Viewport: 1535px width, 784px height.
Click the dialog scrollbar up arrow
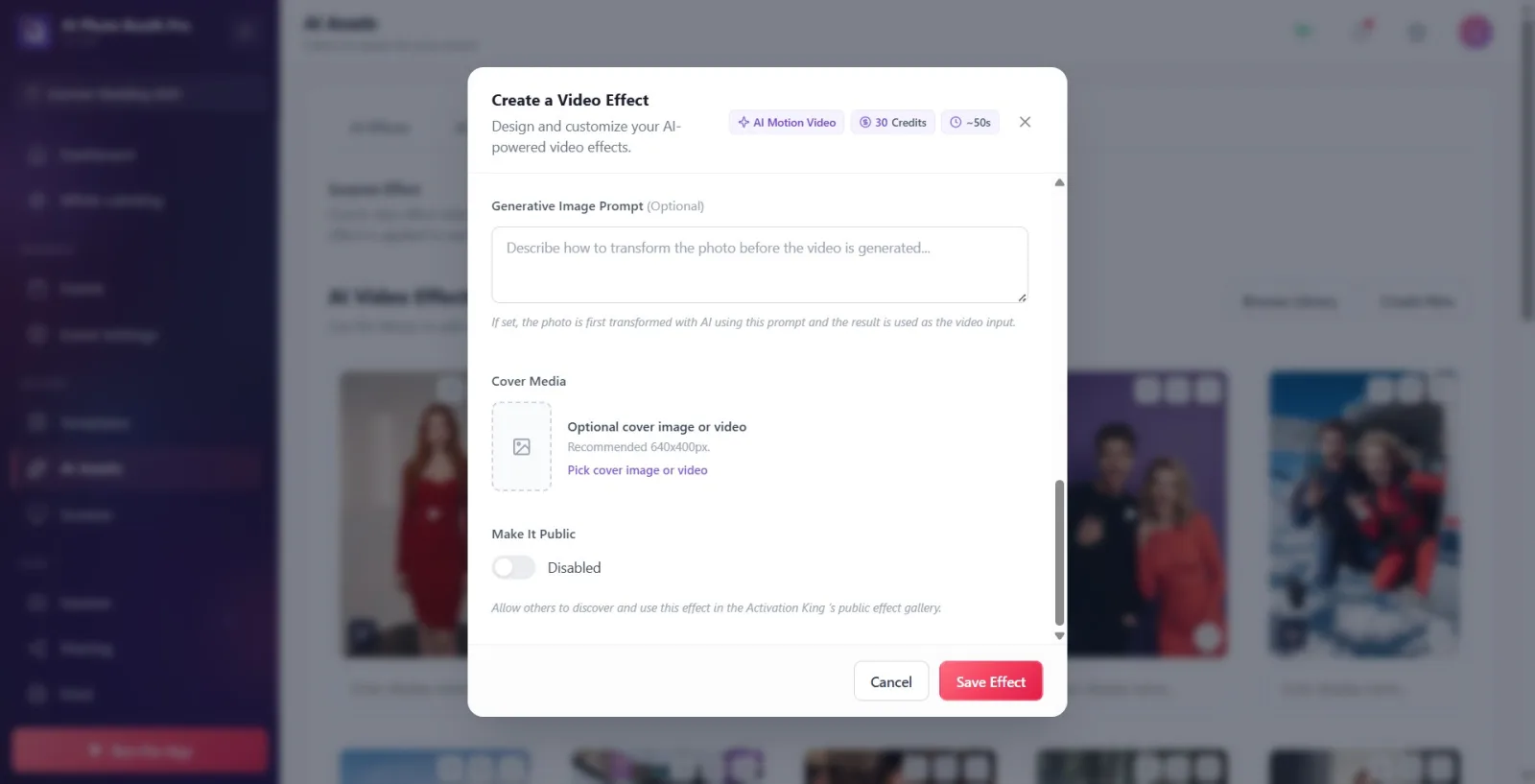point(1059,182)
